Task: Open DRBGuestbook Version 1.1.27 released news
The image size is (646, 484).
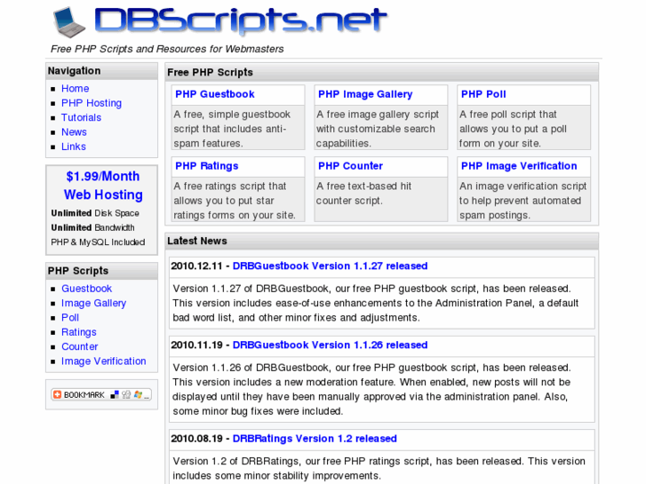Action: tap(330, 266)
